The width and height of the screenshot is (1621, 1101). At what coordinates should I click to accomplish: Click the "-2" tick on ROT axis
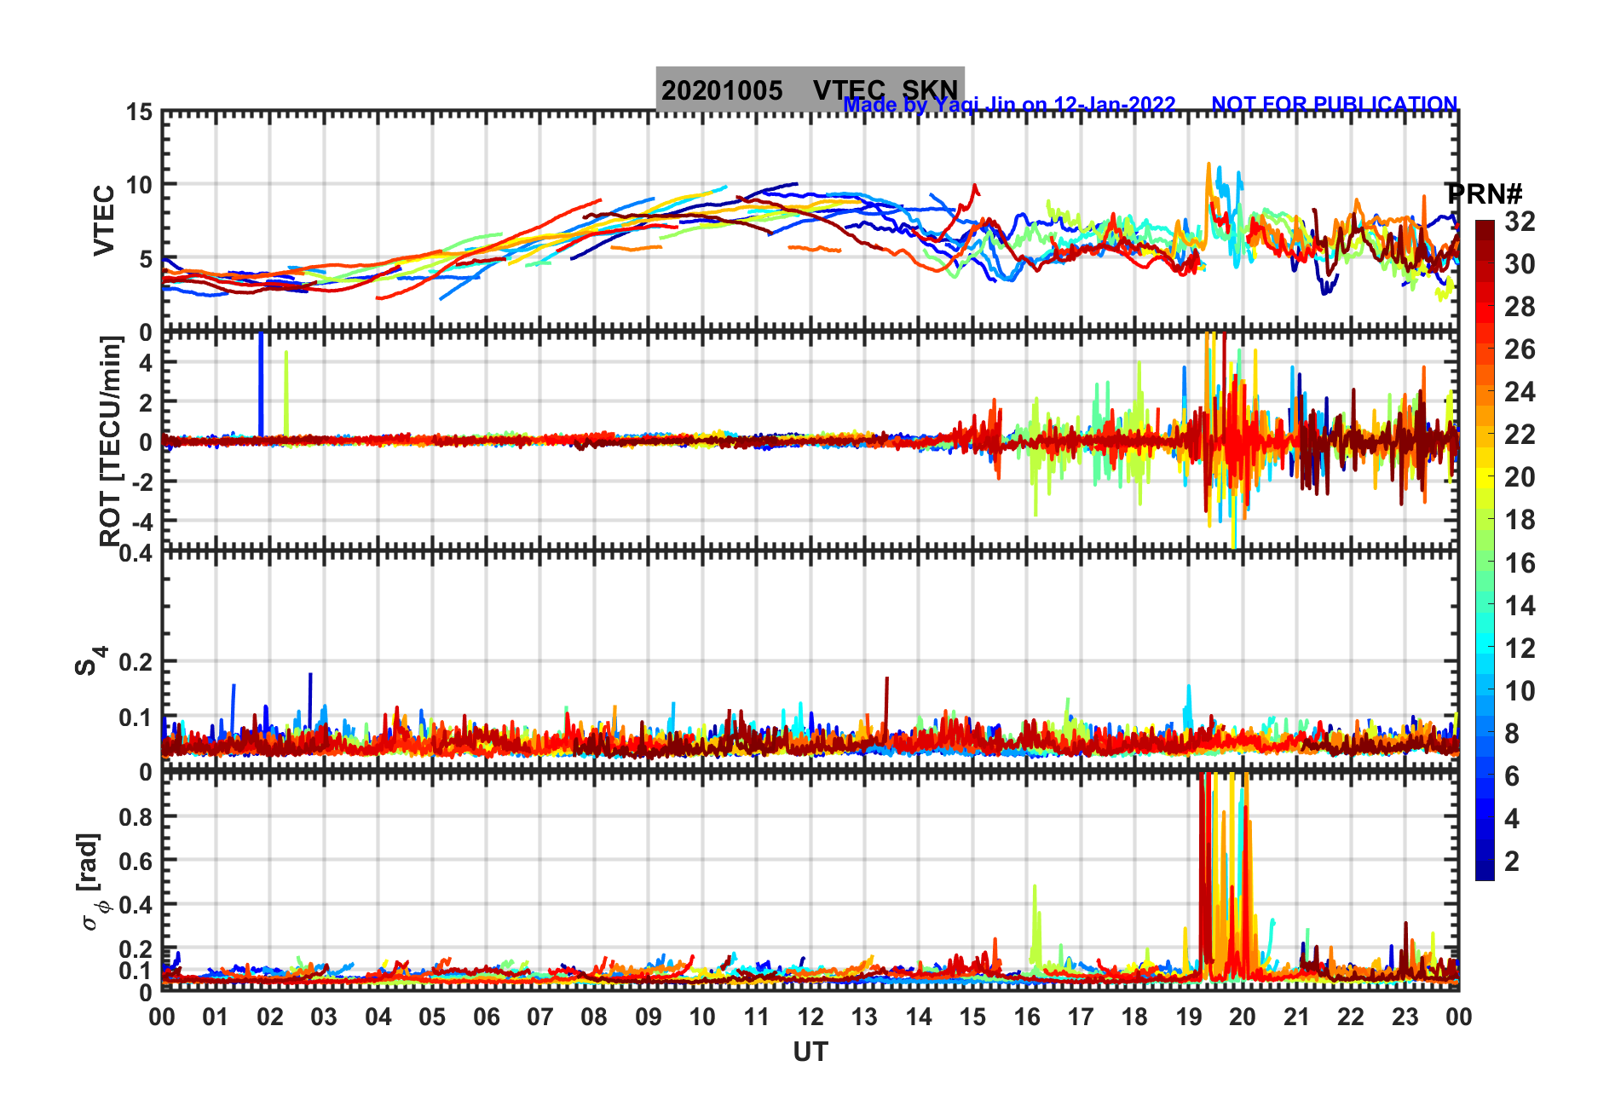(x=143, y=481)
